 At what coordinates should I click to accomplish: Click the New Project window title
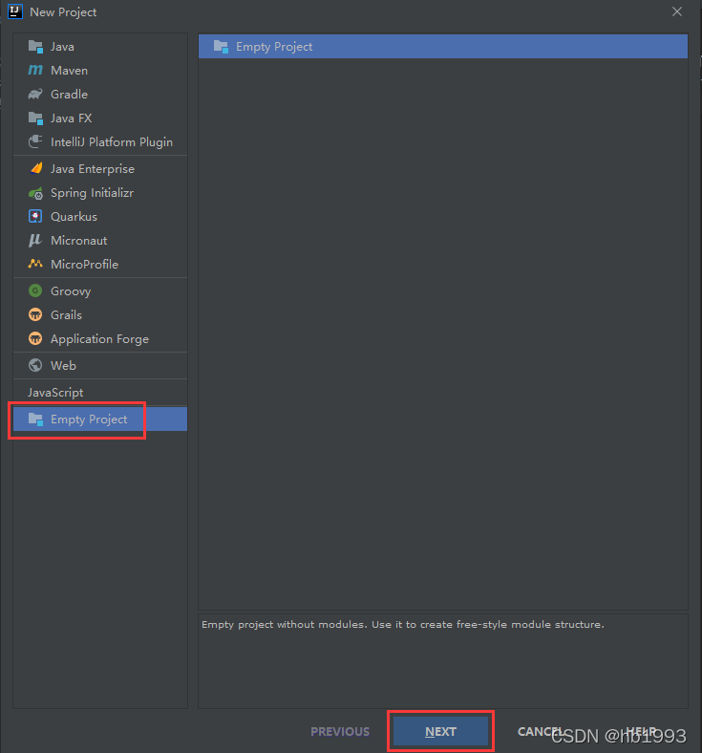pos(63,12)
